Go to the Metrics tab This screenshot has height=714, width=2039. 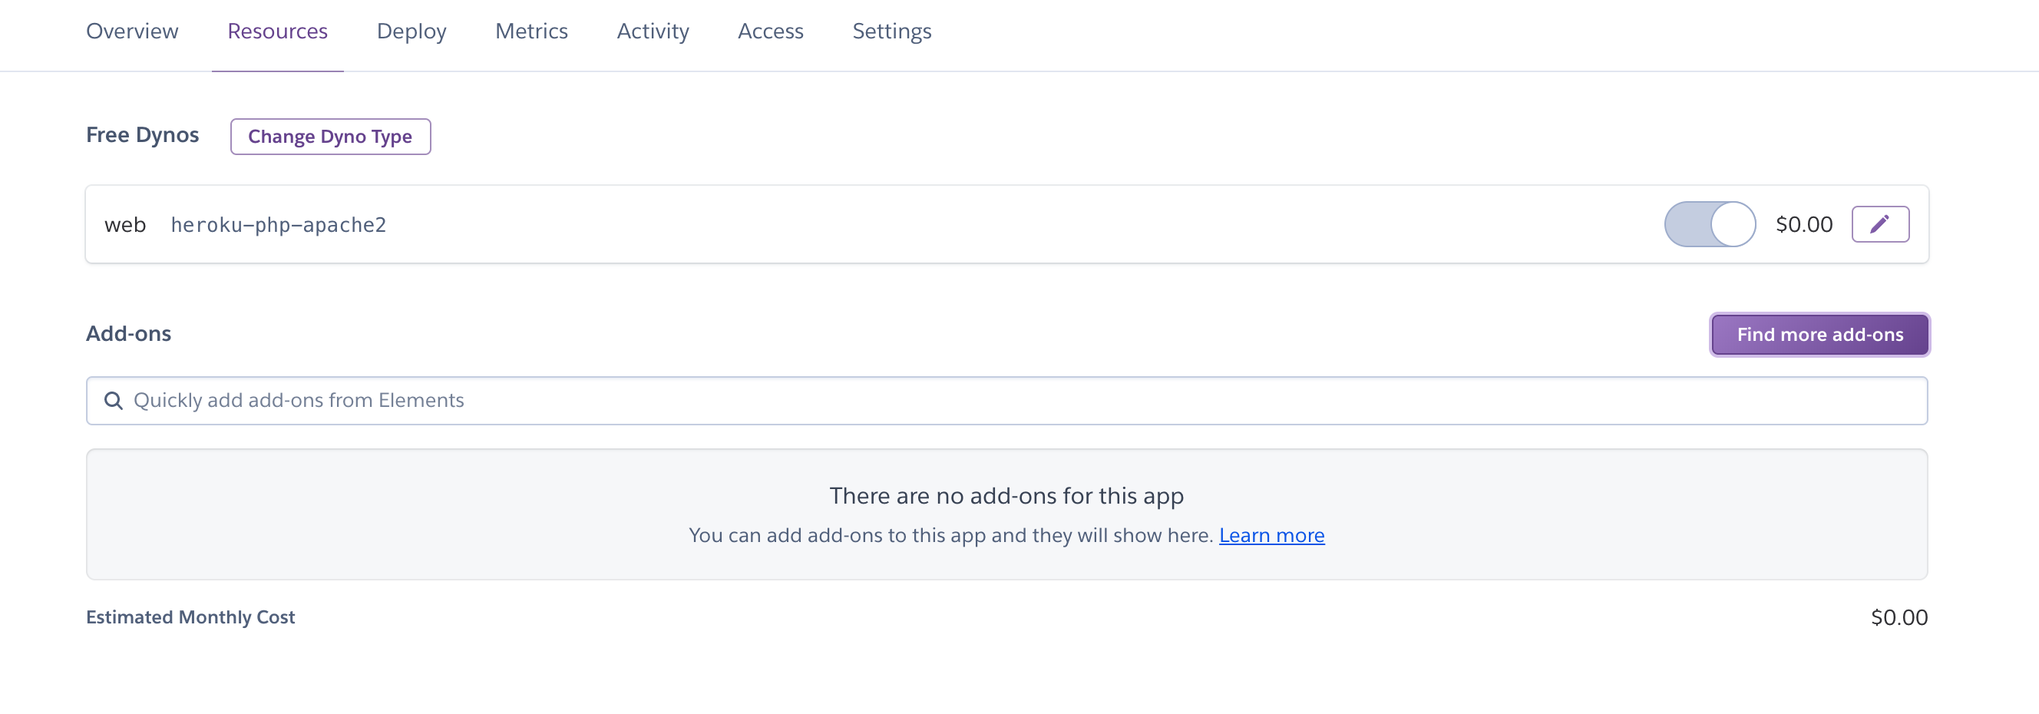(531, 31)
